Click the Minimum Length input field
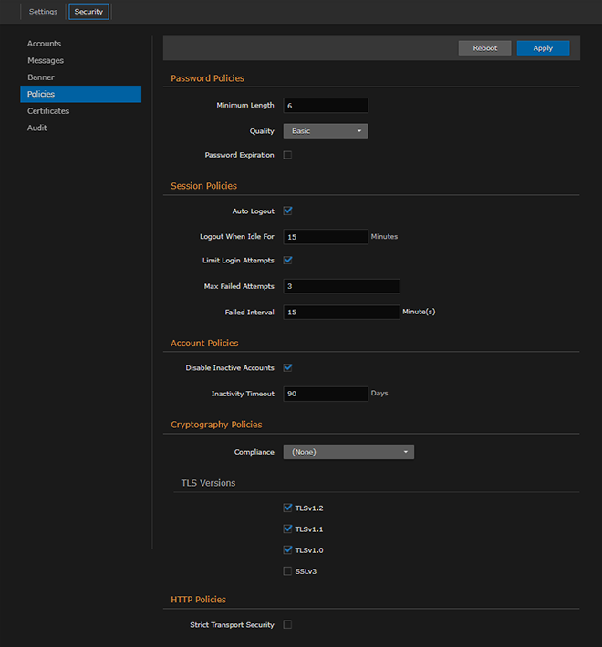This screenshot has width=602, height=647. (x=325, y=106)
